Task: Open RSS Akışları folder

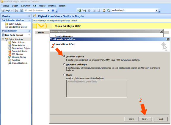Action: pyautogui.click(x=17, y=54)
